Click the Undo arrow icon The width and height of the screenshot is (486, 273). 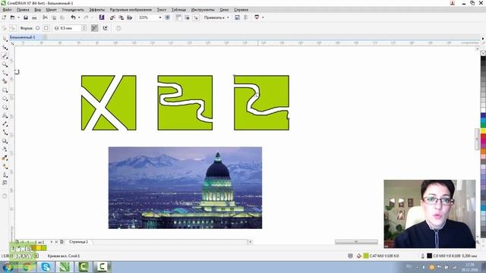73,17
